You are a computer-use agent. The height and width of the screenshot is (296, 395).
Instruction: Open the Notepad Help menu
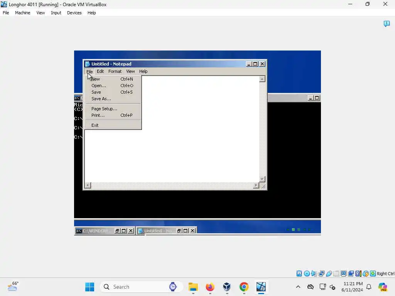(x=143, y=71)
